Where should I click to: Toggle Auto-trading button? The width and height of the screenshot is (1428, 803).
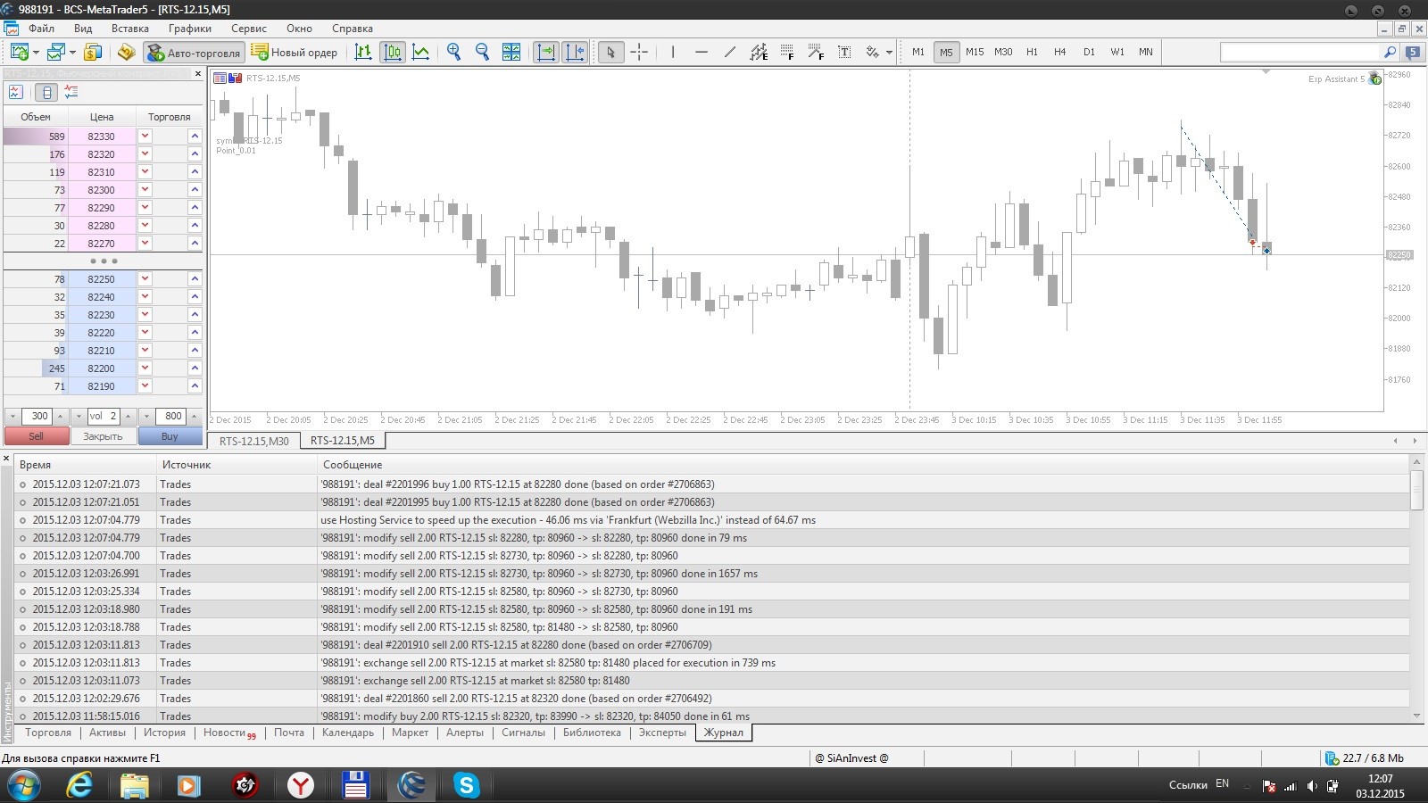click(x=194, y=52)
